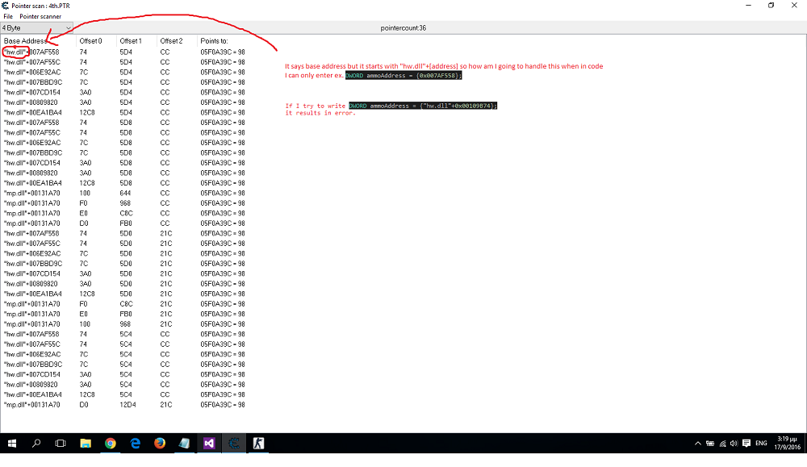Image resolution: width=807 pixels, height=467 pixels.
Task: Open the Pointer scanner menu
Action: point(40,16)
